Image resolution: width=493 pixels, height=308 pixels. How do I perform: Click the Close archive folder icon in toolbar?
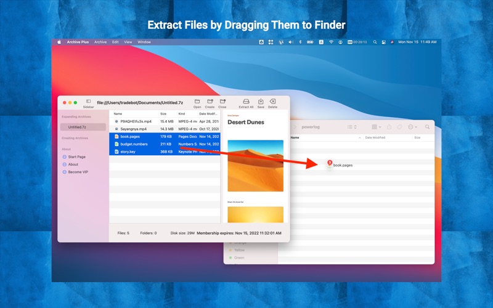tap(222, 102)
